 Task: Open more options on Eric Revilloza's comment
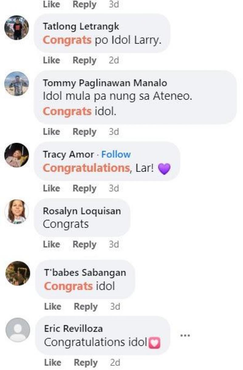(185, 335)
